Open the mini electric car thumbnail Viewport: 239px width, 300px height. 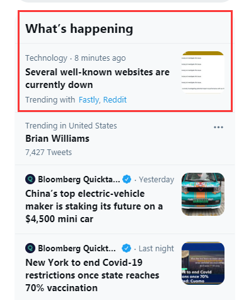[203, 194]
